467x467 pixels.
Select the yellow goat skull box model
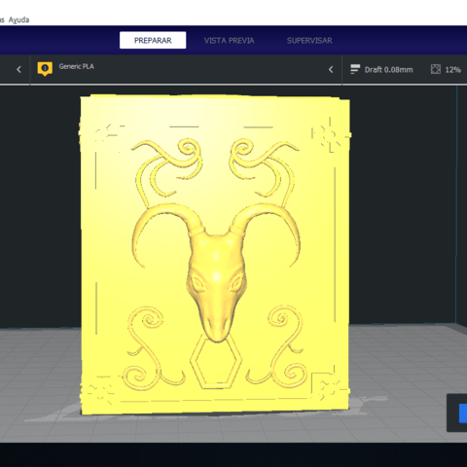pyautogui.click(x=215, y=255)
